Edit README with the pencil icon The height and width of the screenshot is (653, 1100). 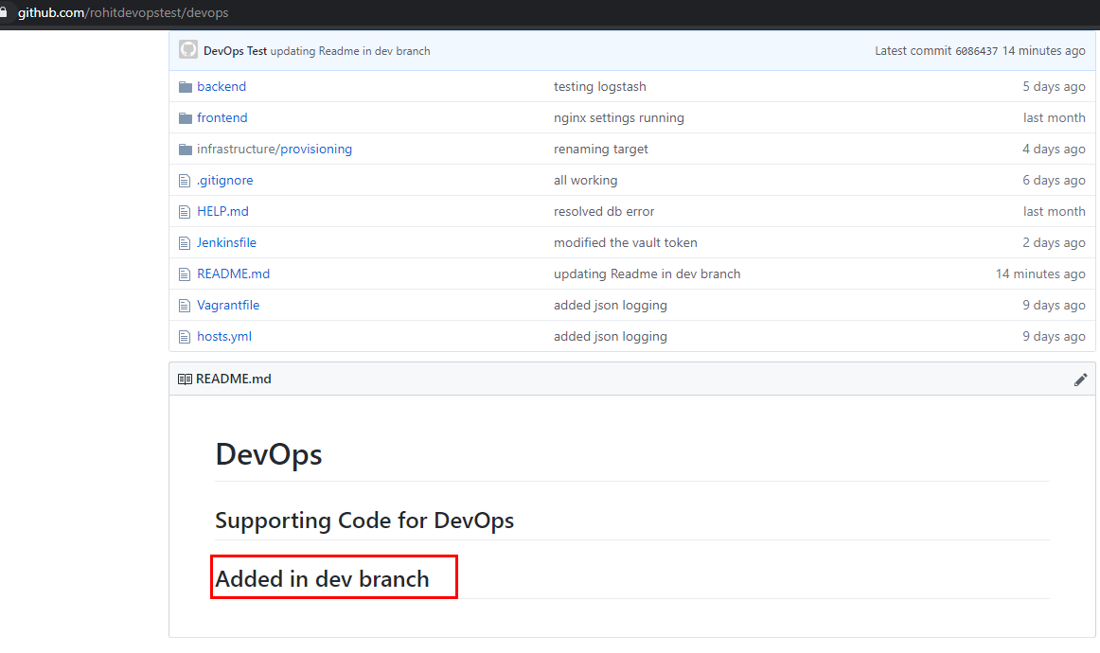click(1080, 379)
